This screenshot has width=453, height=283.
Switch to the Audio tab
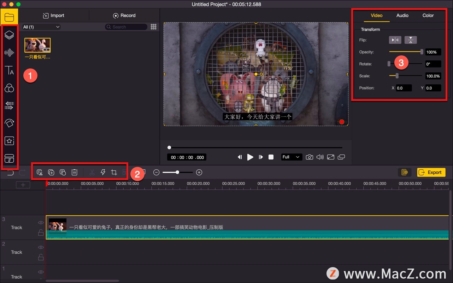click(x=402, y=16)
